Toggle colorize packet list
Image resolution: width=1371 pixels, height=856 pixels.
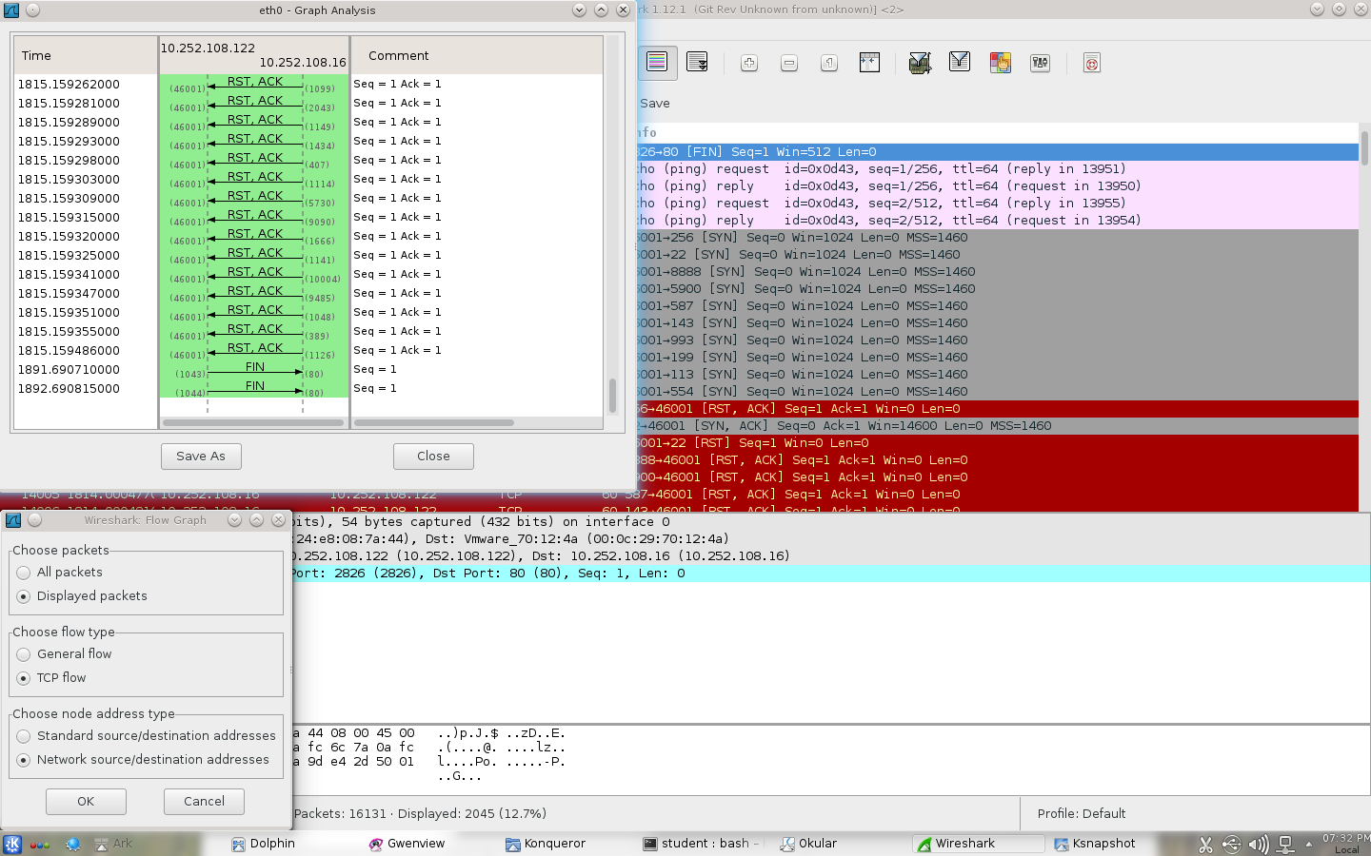658,63
